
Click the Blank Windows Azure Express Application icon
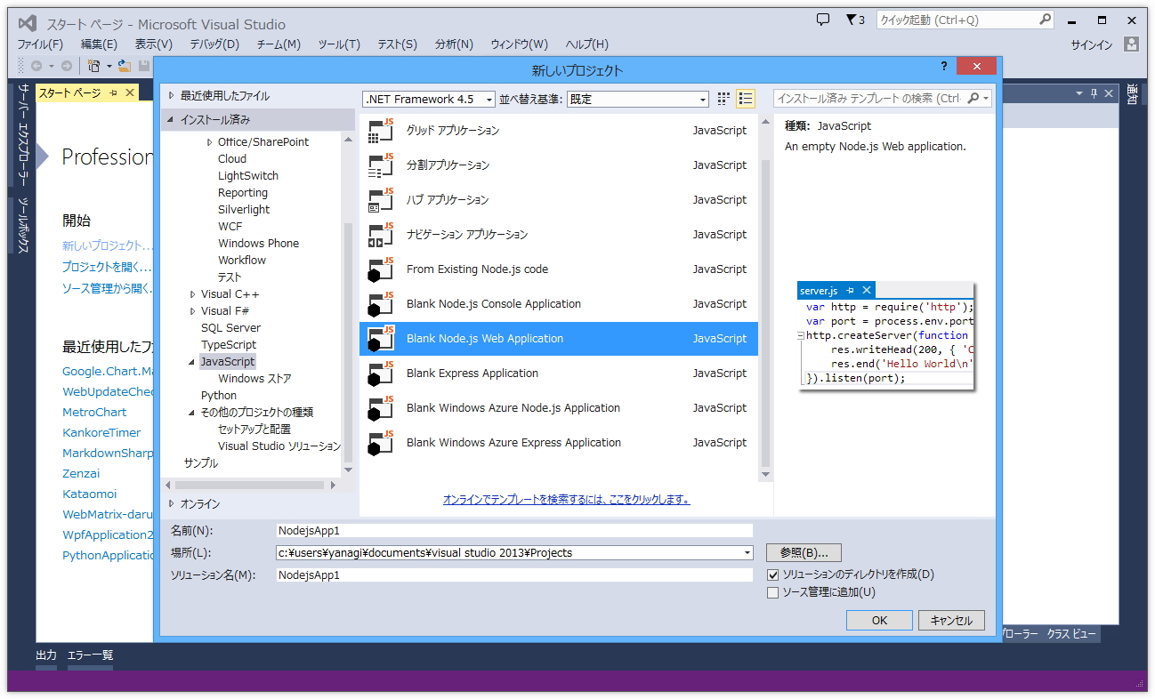pos(381,443)
